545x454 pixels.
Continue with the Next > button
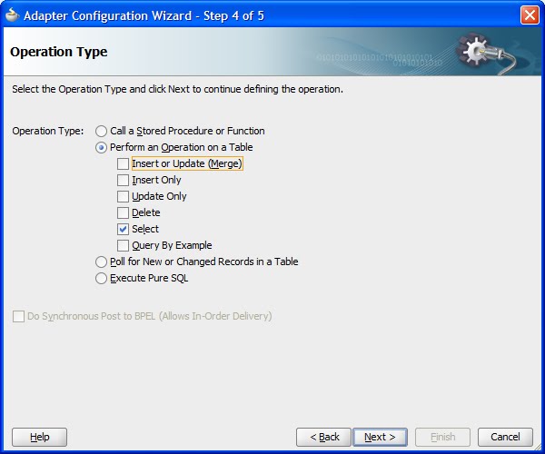tap(380, 437)
